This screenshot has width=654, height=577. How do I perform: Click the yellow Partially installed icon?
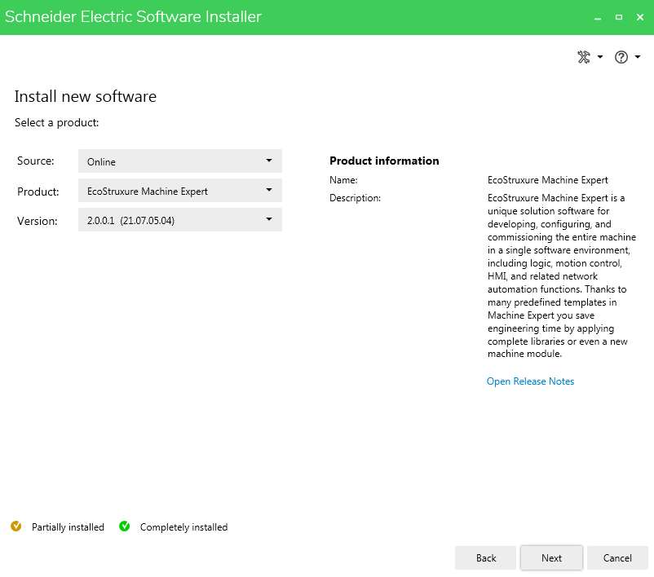pos(16,526)
